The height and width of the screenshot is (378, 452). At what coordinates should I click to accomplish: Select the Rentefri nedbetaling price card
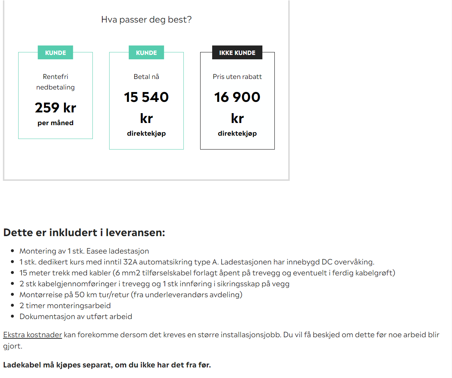[x=55, y=95]
